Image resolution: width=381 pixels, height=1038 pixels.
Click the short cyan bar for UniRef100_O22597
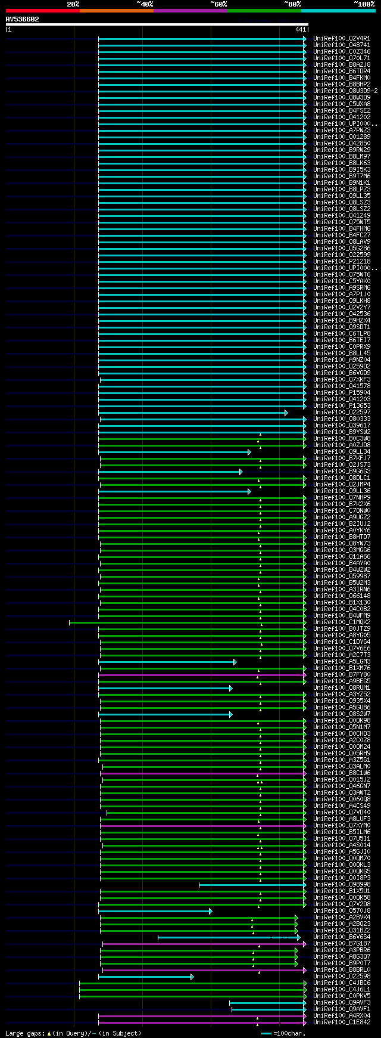pyautogui.click(x=193, y=413)
